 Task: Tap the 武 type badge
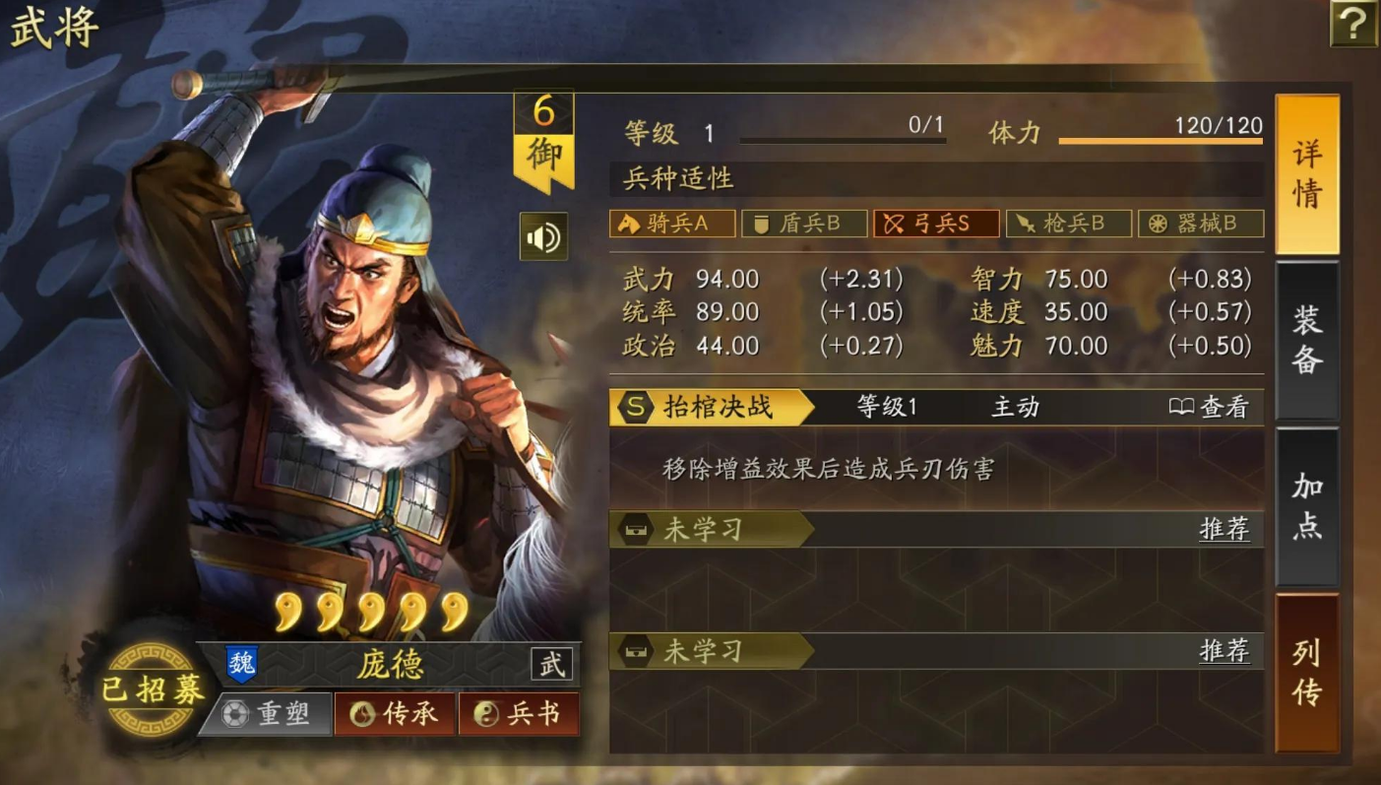point(551,664)
